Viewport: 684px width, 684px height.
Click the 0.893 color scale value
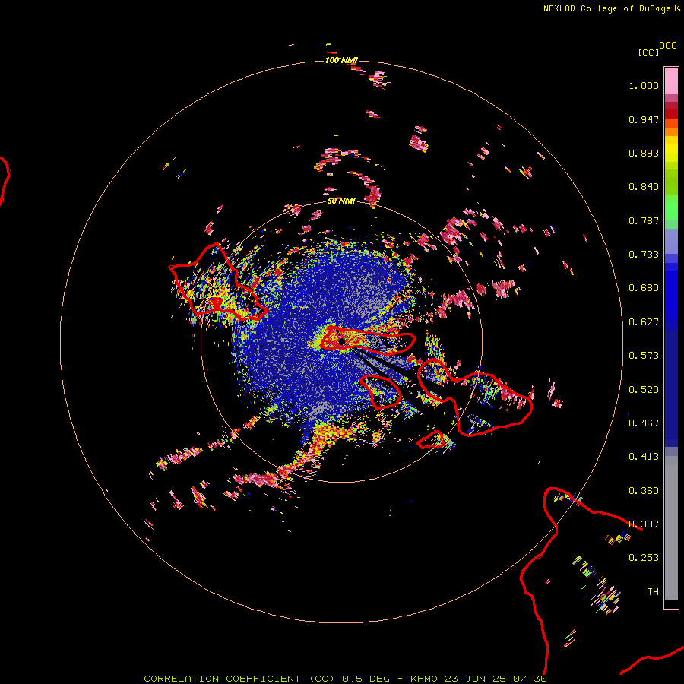point(644,153)
